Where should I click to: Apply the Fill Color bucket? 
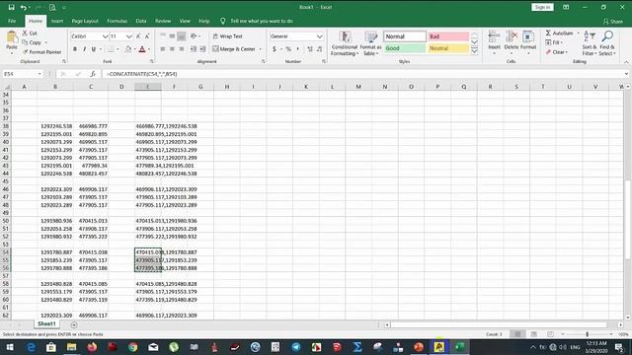[x=128, y=49]
